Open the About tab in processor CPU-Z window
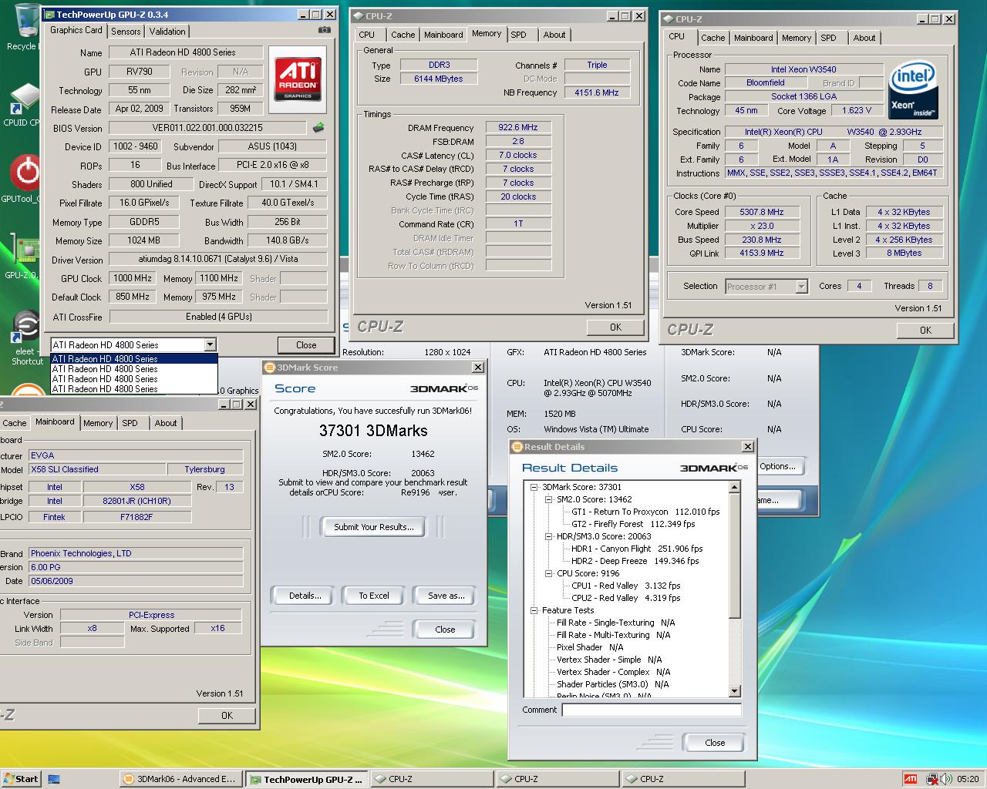Image resolution: width=987 pixels, height=789 pixels. 864,38
